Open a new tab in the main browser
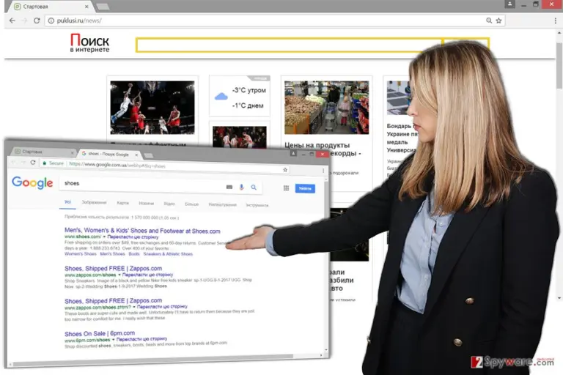This screenshot has height=375, width=563. [103, 7]
